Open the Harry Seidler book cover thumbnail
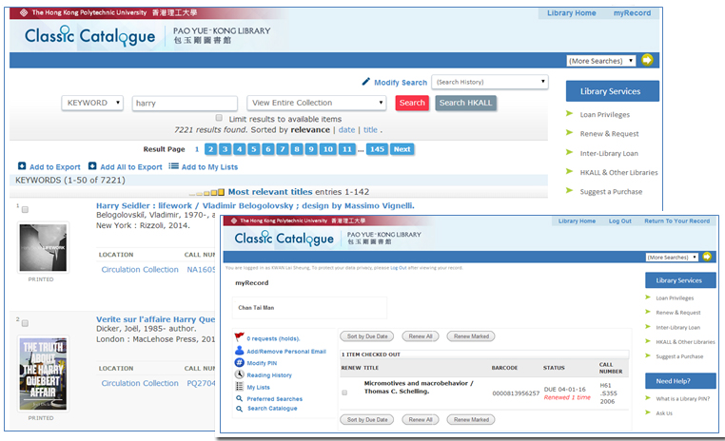725x441 pixels. tap(43, 247)
